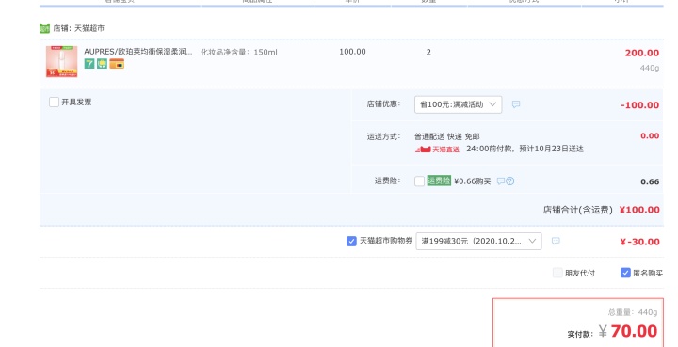Click the green 7-day return badge icon
Image resolution: width=678 pixels, height=347 pixels.
pyautogui.click(x=89, y=64)
